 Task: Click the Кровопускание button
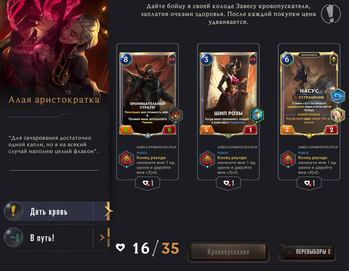(x=228, y=252)
